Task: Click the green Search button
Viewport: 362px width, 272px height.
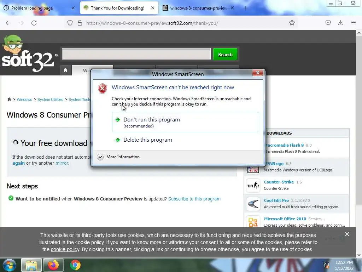Action: pos(225,54)
